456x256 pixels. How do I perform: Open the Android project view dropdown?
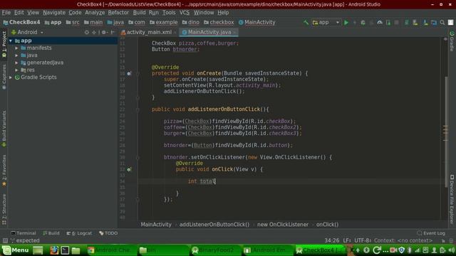(x=28, y=32)
